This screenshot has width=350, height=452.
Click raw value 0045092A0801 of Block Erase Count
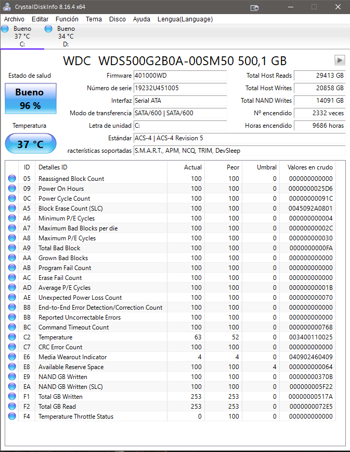click(310, 208)
